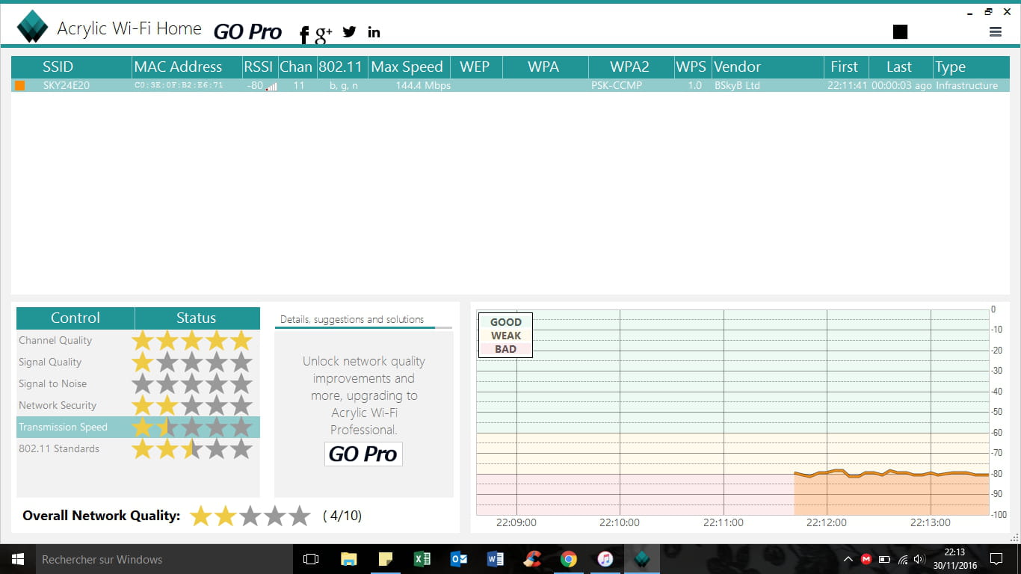Open Outlook from the taskbar

pos(459,559)
